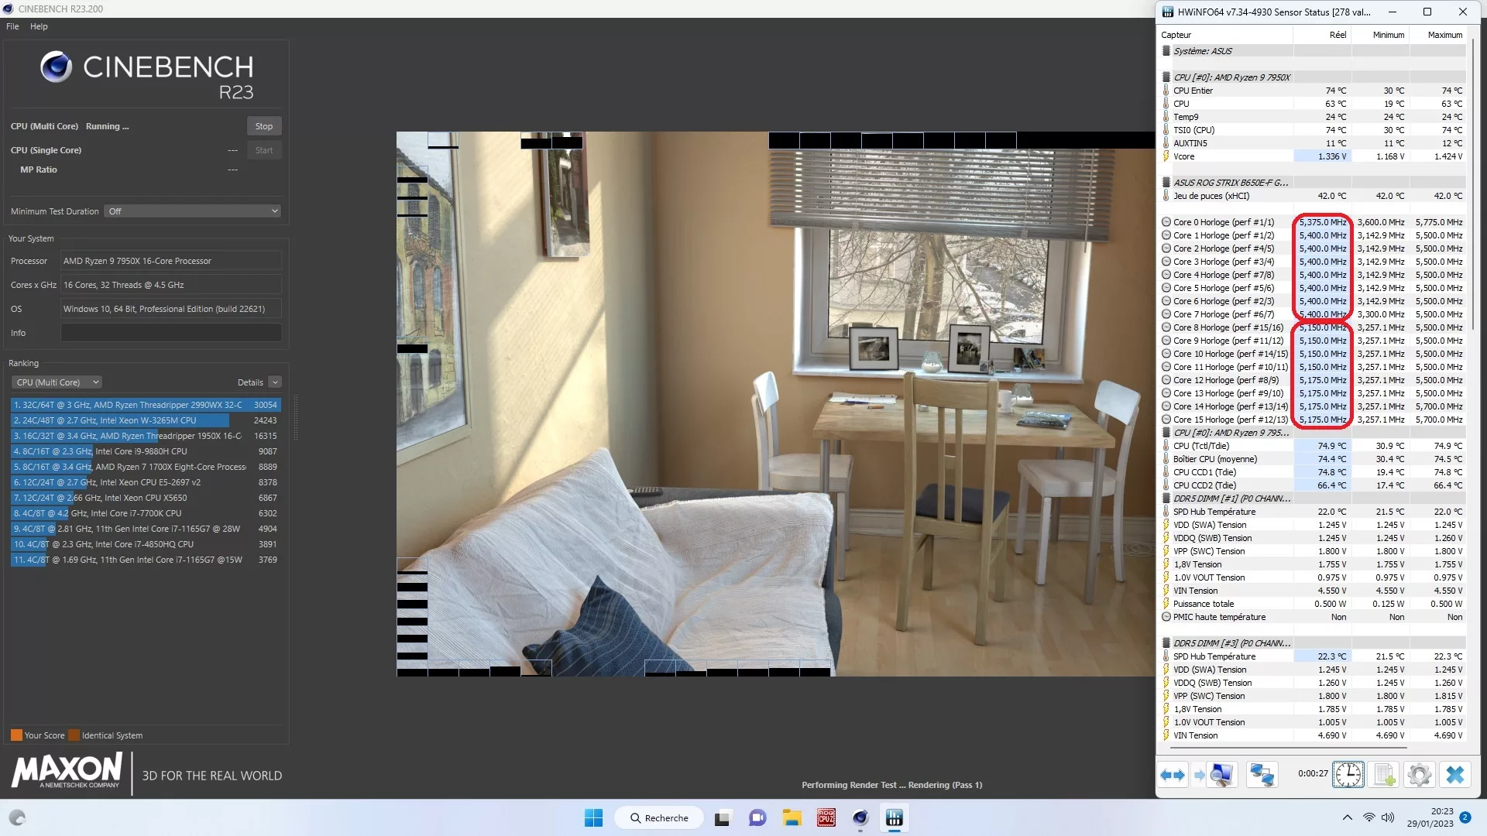This screenshot has height=836, width=1487.
Task: Open the Minimum Test Duration dropdown
Action: [192, 211]
